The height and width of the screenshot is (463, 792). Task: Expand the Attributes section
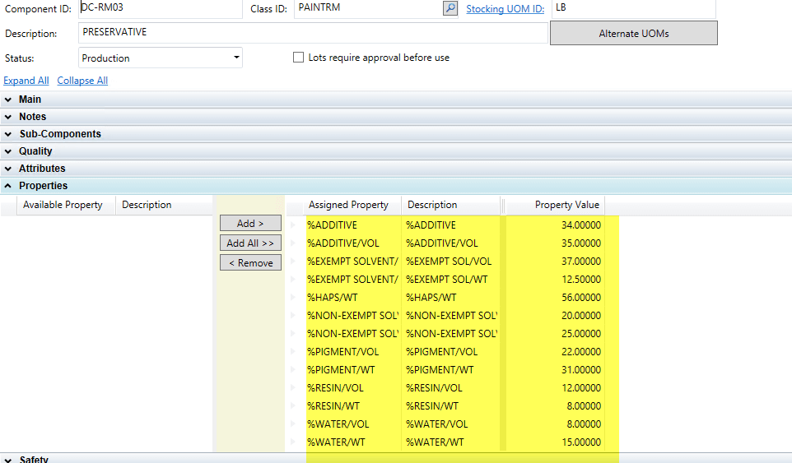coord(41,169)
